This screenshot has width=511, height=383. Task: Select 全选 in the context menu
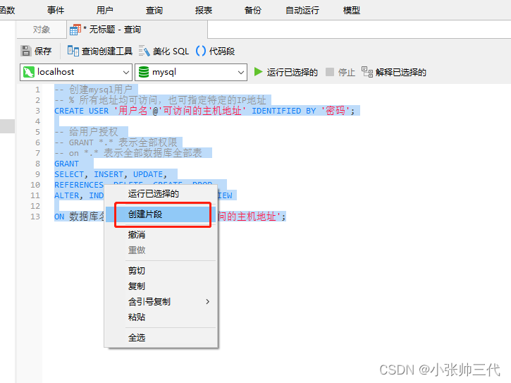point(161,338)
